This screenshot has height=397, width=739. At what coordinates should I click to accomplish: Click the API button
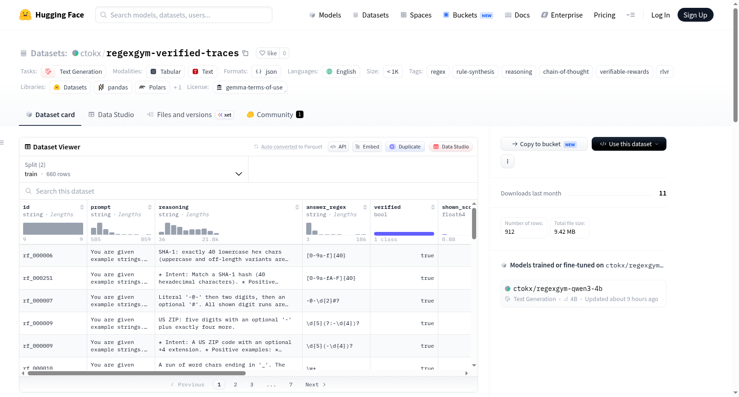coord(338,147)
